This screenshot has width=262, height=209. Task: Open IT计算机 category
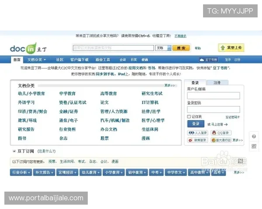pyautogui.click(x=150, y=102)
